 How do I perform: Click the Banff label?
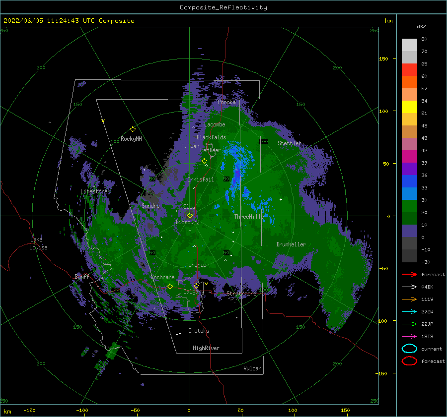click(x=82, y=276)
